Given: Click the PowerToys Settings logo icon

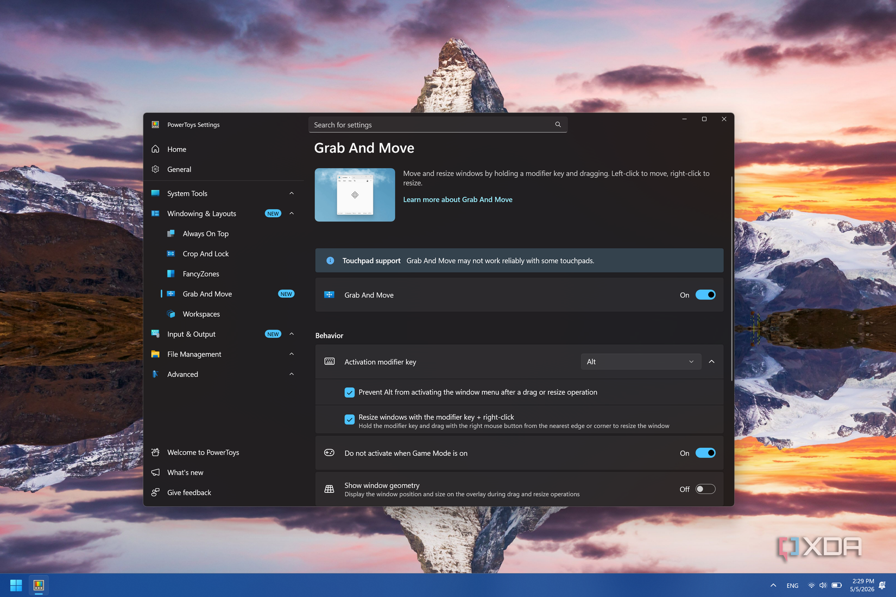Looking at the screenshot, I should [155, 125].
